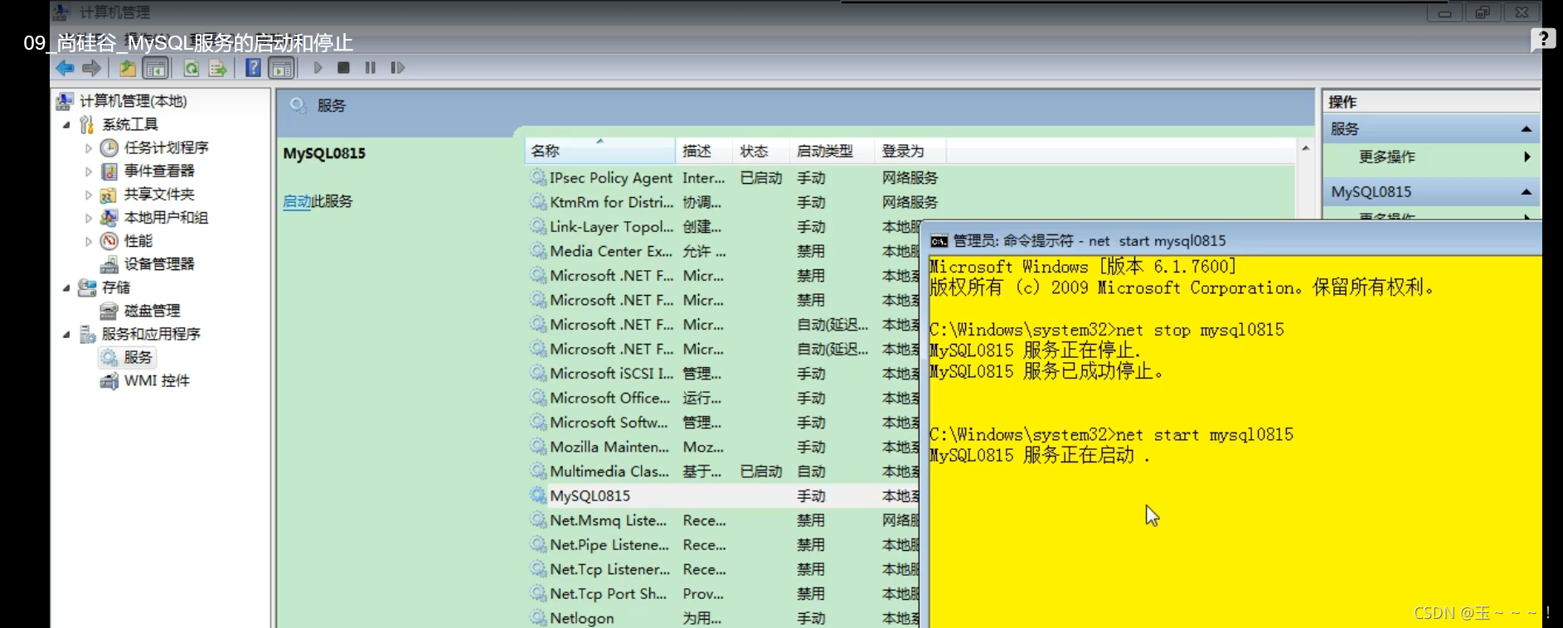Toggle the show/hide console tree icon

click(155, 68)
